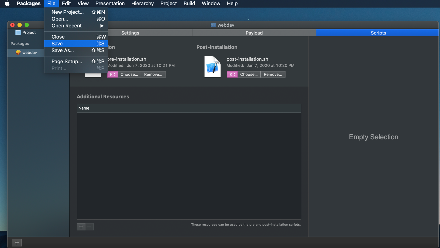Click the post-installation modified date text
Viewport: 440px width, 248px height.
pos(260,65)
